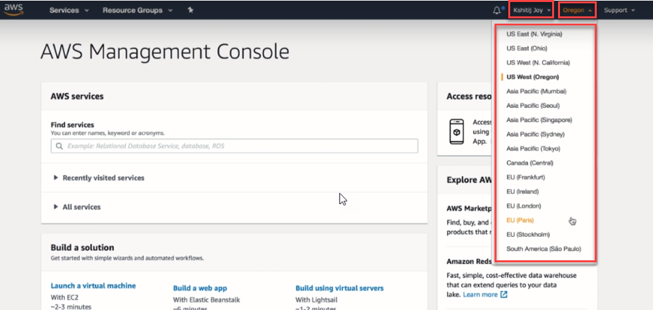Select US West (Oregon) region
This screenshot has height=310, width=653.
click(x=533, y=77)
